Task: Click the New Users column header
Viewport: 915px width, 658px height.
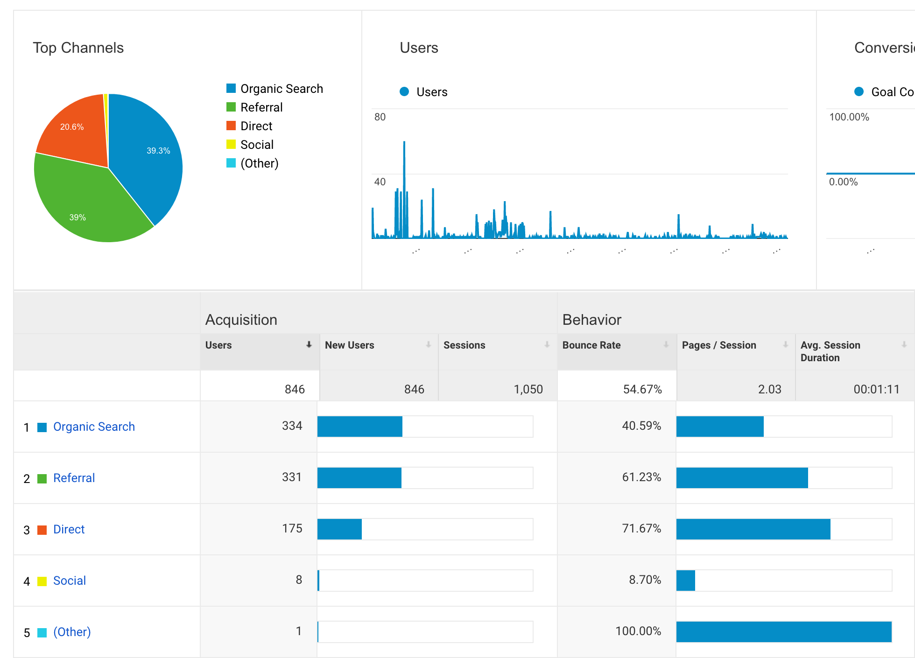Action: [x=379, y=352]
